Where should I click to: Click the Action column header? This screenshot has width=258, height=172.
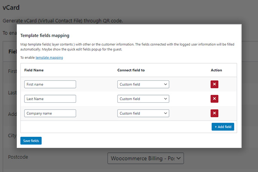point(216,70)
